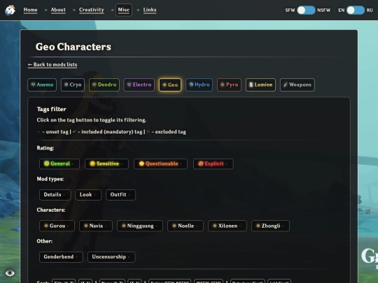Follow the Back to mods lists link

[x=52, y=64]
